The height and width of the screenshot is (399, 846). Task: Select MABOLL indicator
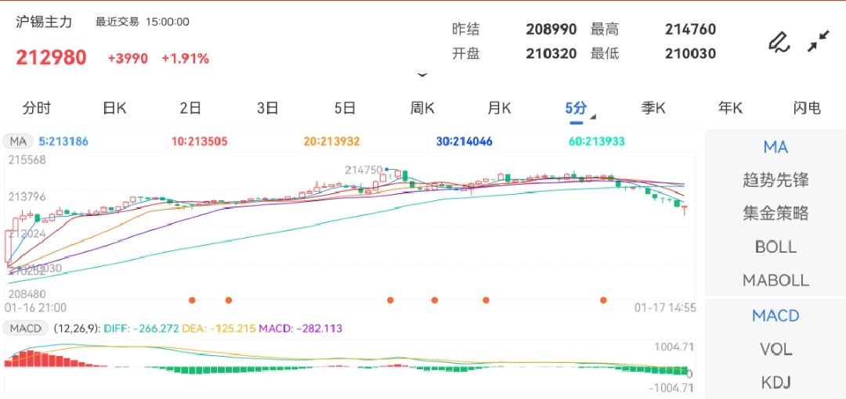(775, 280)
